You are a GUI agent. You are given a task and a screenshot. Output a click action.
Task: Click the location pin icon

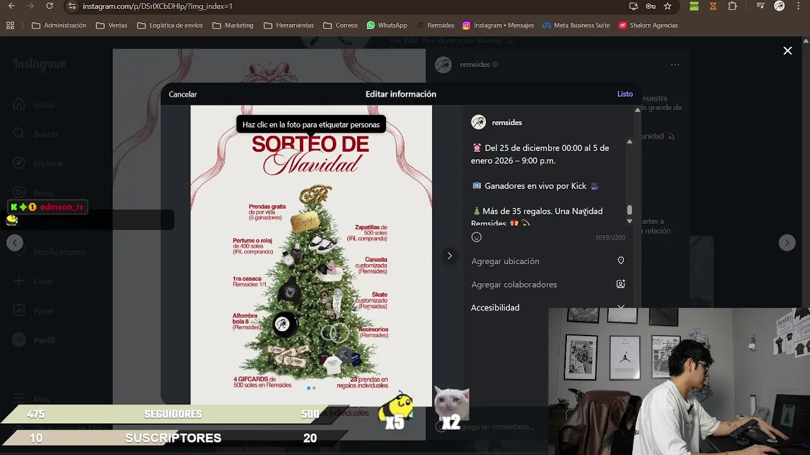(x=621, y=260)
